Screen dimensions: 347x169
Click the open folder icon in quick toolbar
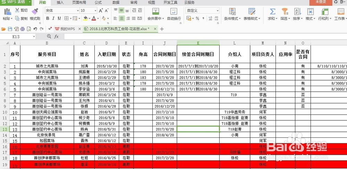point(3,29)
